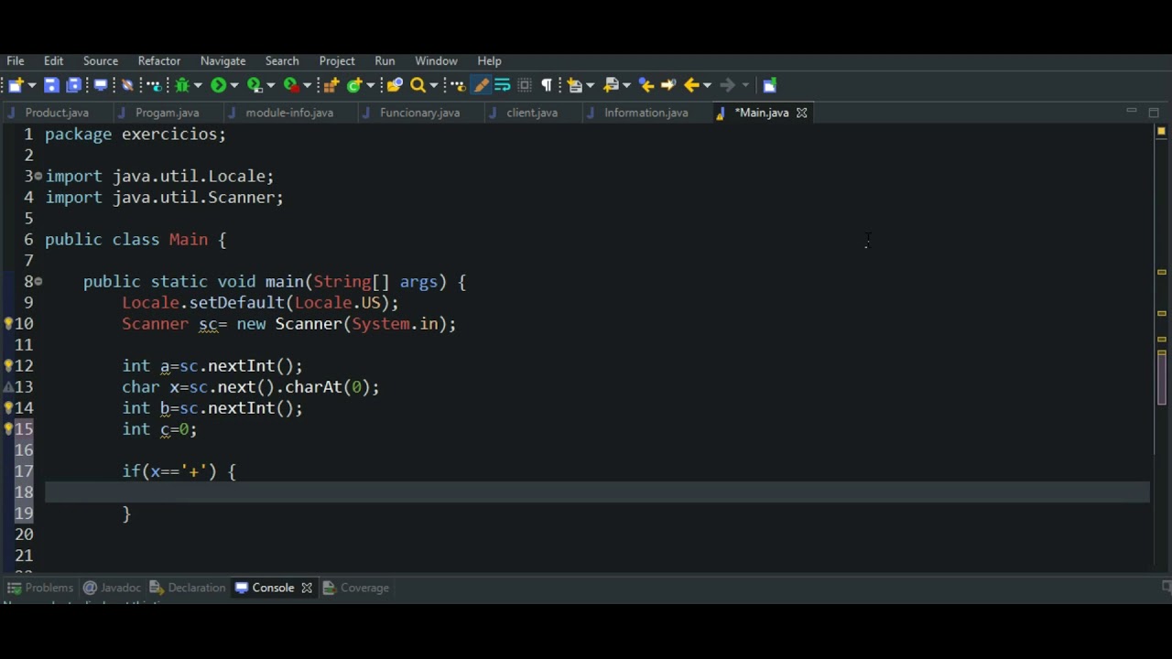The height and width of the screenshot is (659, 1172).
Task: Open the Help menu
Action: coord(489,61)
